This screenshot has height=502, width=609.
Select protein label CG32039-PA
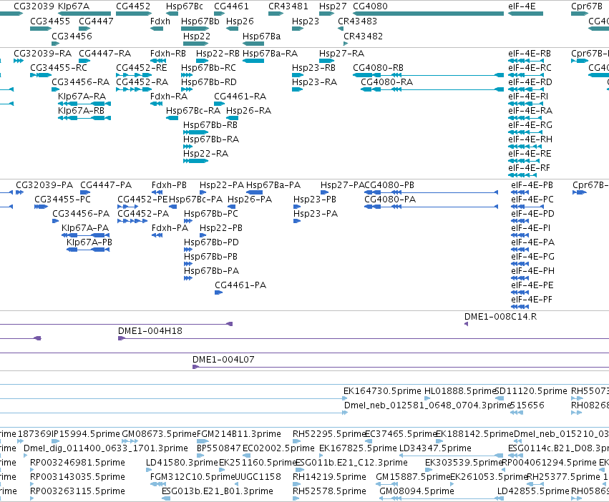[44, 184]
